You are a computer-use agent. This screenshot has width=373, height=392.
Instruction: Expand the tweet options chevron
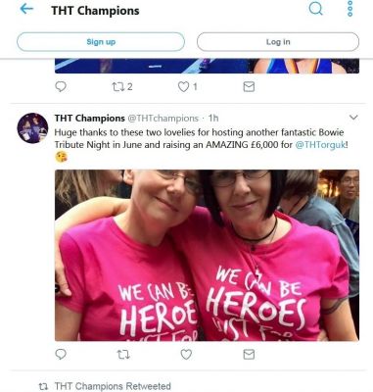tap(353, 118)
